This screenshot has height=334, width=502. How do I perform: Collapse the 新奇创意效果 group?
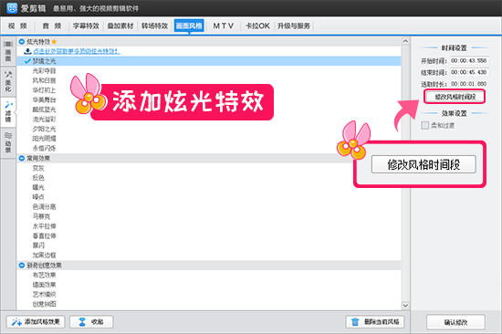coord(22,266)
